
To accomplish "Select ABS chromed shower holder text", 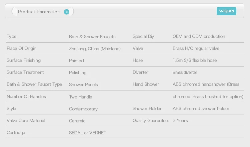I will pos(201,109).
